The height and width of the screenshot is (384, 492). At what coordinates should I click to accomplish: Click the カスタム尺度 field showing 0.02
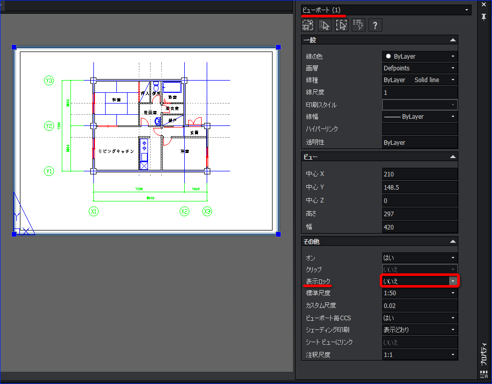pyautogui.click(x=420, y=305)
